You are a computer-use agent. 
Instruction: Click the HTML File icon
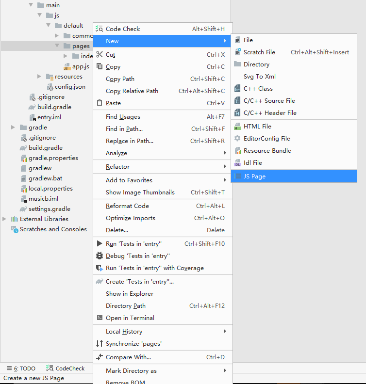pos(237,126)
